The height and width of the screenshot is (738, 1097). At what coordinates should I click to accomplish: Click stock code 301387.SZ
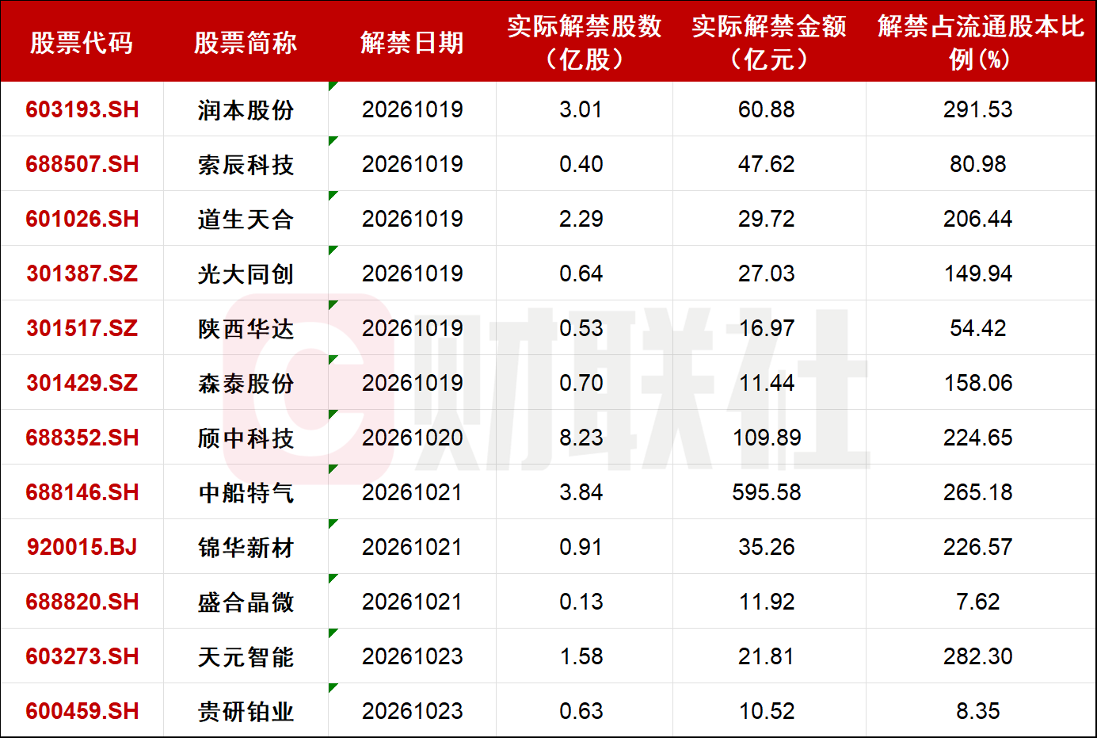(82, 273)
